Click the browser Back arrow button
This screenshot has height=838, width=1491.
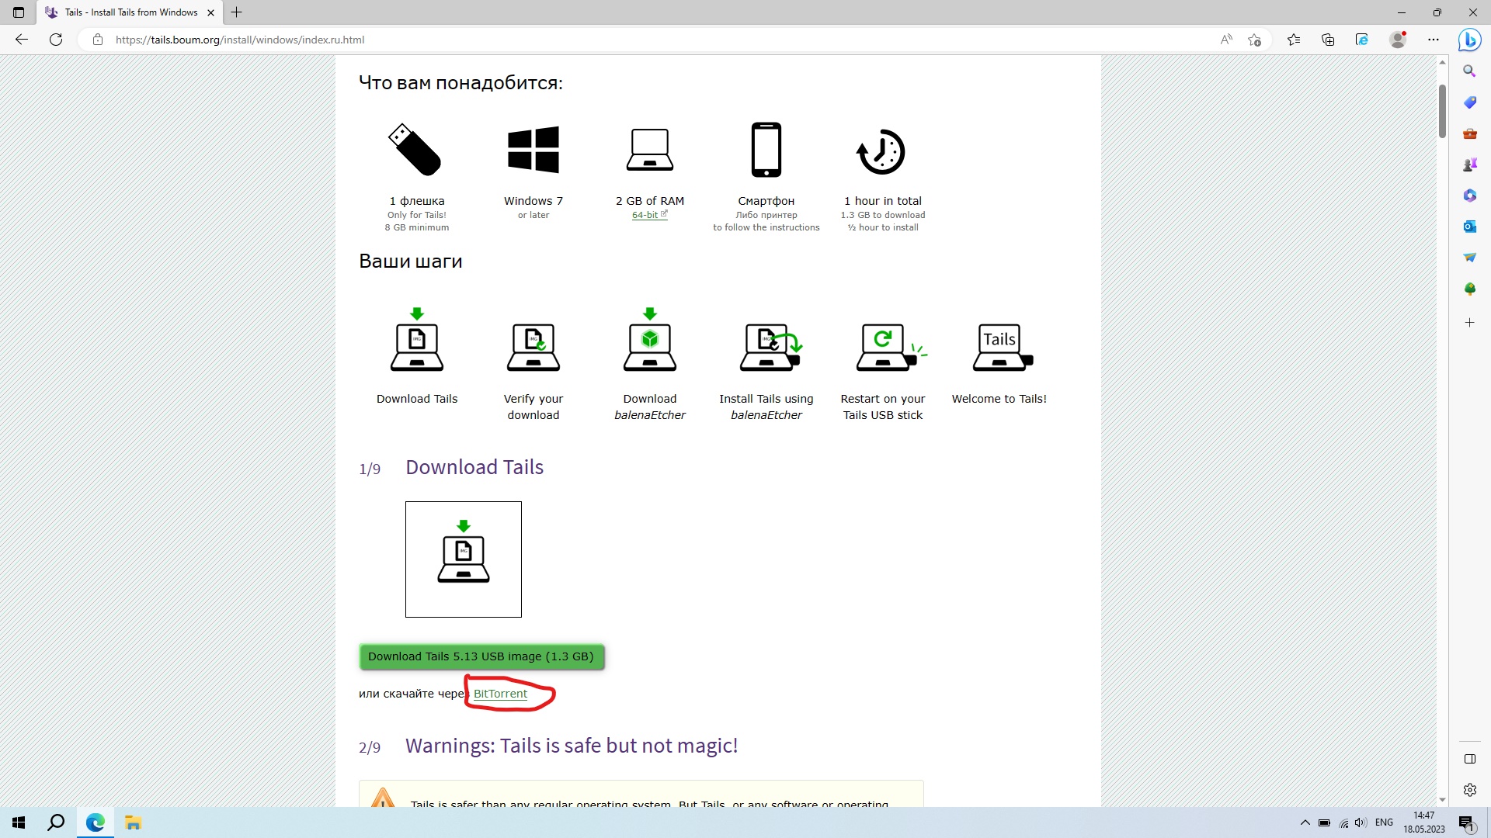(22, 40)
